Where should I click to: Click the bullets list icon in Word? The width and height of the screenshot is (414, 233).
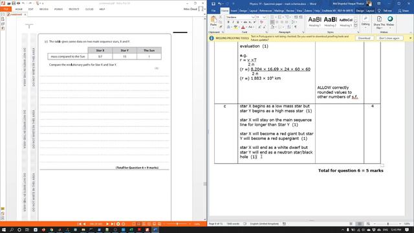coord(272,17)
